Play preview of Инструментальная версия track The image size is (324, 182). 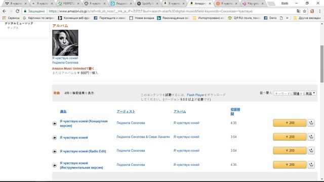click(55, 165)
